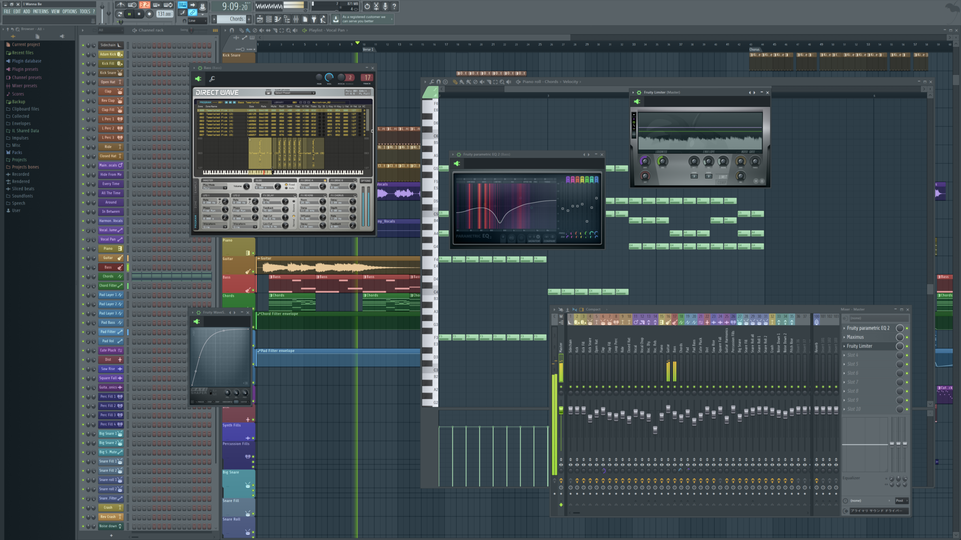Mute the Sidechain channel in the Channel rack
The image size is (961, 540).
coord(83,45)
